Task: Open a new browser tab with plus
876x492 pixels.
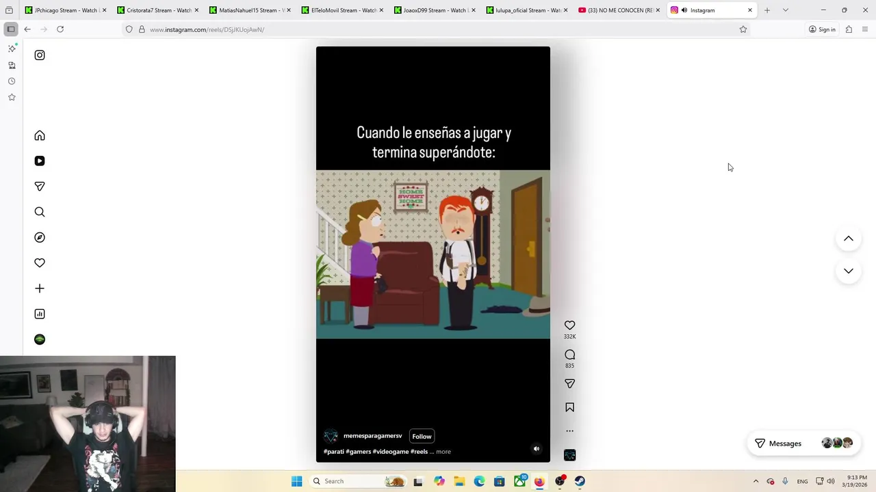Action: (766, 10)
